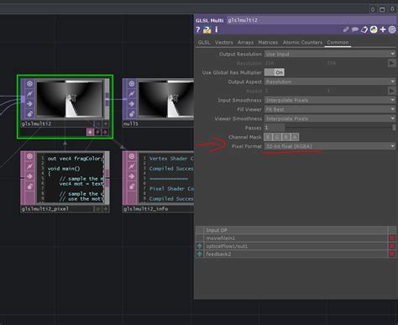This screenshot has height=325, width=398.
Task: Click the tag icon in parameter header
Action: (364, 29)
